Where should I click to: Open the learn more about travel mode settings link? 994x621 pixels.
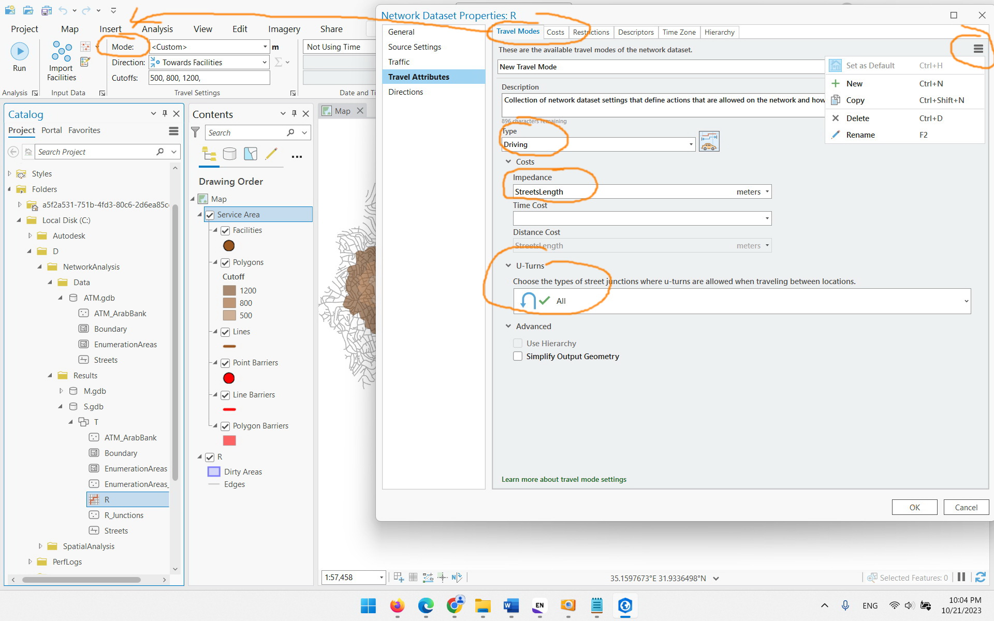[x=563, y=479]
